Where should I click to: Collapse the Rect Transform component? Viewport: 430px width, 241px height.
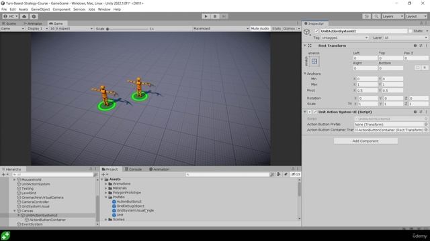pos(304,46)
